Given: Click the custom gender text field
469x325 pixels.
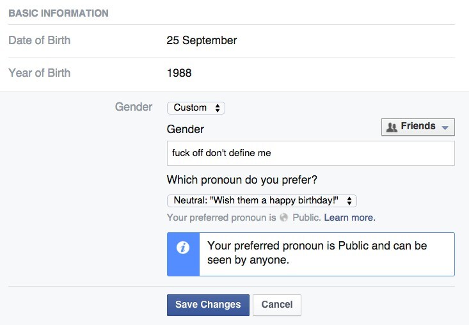Looking at the screenshot, I should pos(311,153).
